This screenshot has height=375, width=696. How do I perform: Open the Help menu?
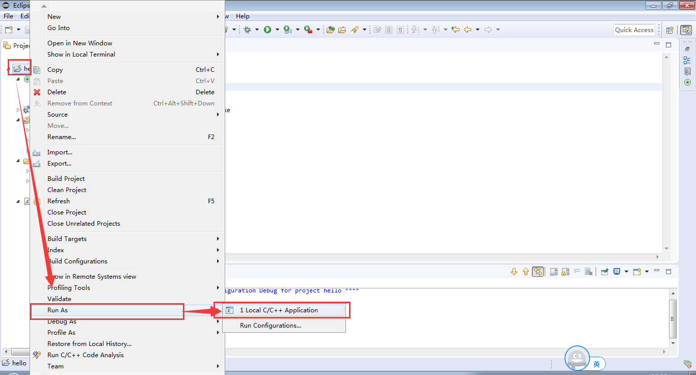243,16
